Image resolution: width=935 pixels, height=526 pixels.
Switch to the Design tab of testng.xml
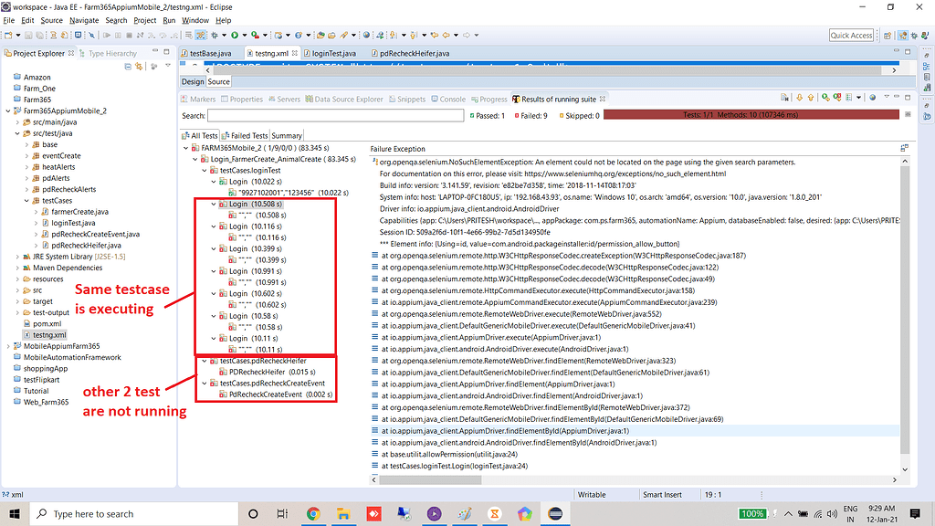coord(192,81)
